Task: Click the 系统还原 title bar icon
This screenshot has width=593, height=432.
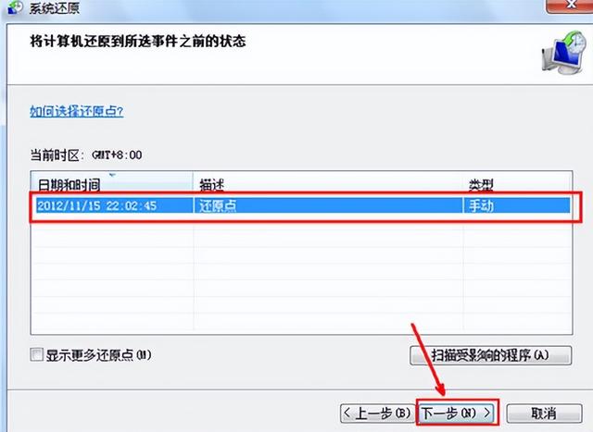Action: [15, 6]
